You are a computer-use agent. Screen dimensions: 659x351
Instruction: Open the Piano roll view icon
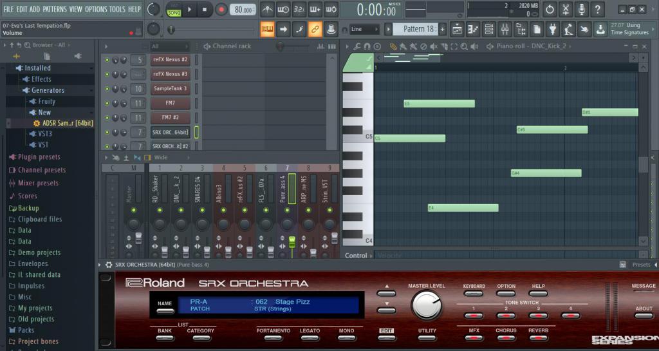[x=473, y=30]
